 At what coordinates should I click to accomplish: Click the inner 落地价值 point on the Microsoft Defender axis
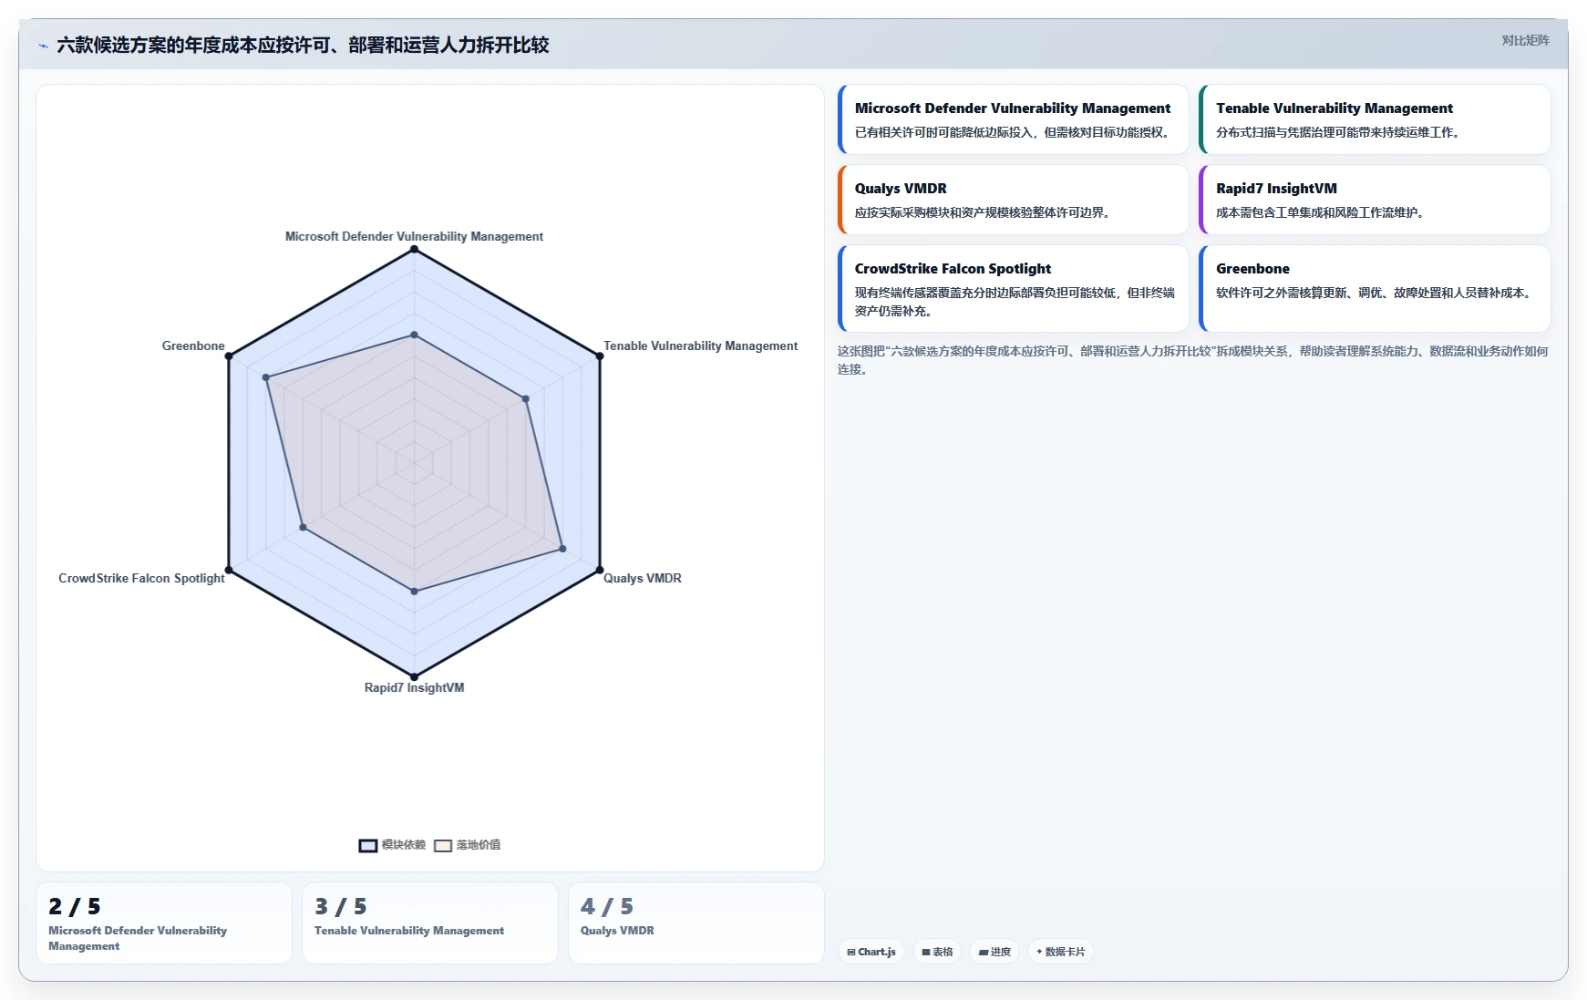[414, 335]
